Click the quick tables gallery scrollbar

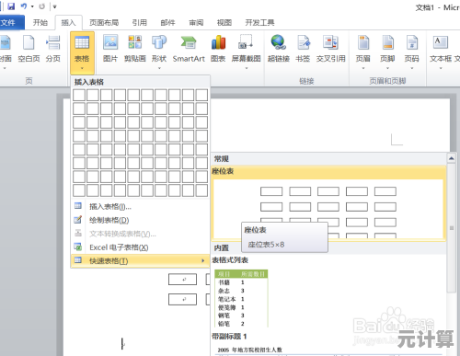451,228
